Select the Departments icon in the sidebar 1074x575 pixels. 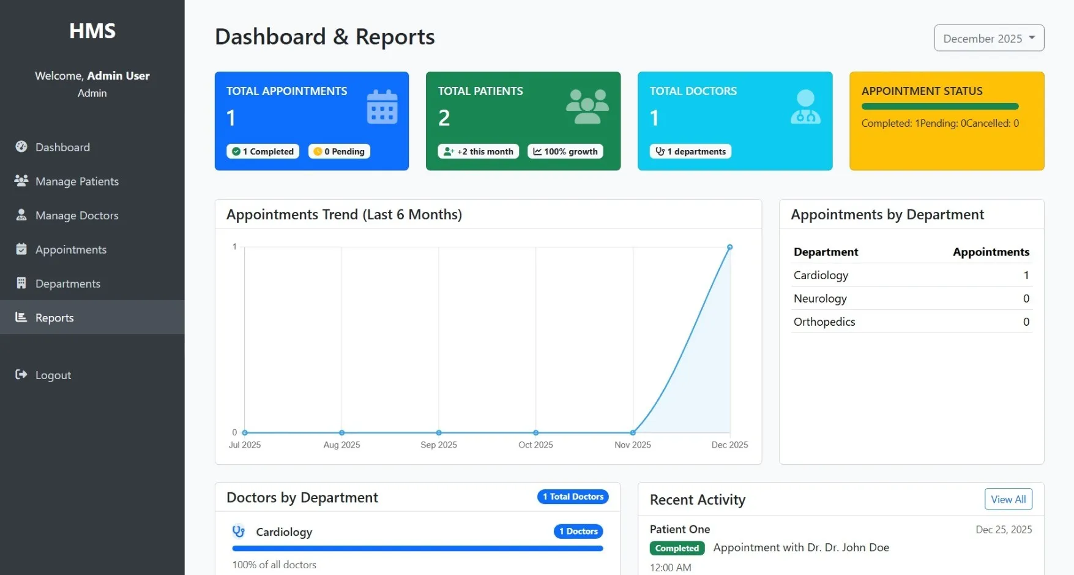(21, 283)
